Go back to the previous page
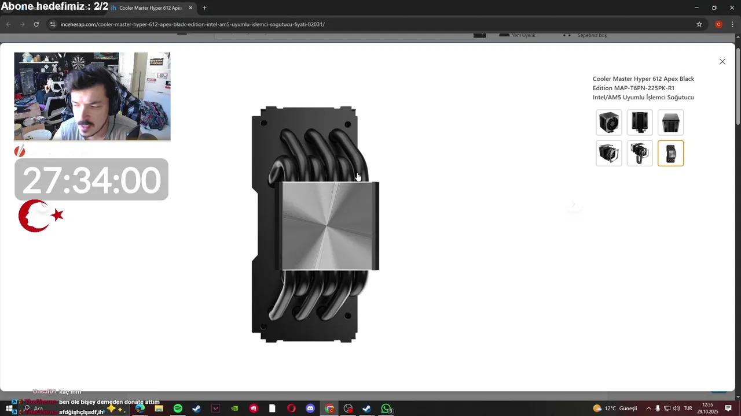 [x=8, y=24]
